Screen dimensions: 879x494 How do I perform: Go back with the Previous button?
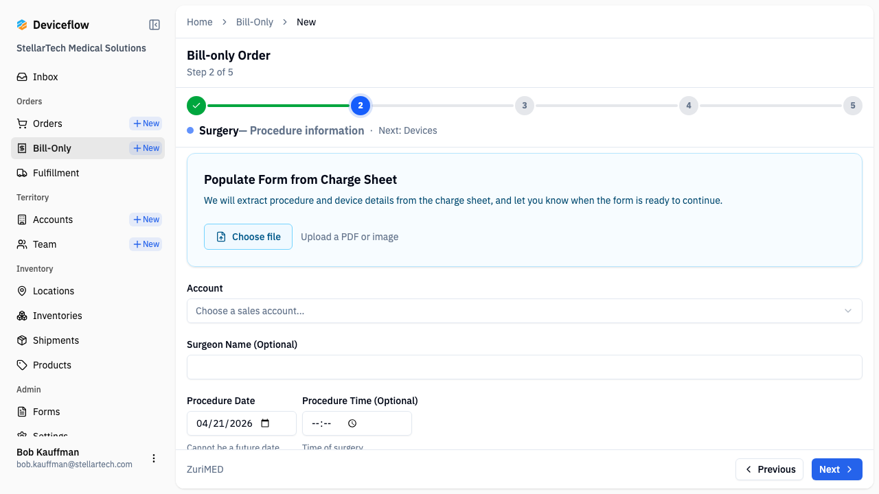(x=769, y=469)
